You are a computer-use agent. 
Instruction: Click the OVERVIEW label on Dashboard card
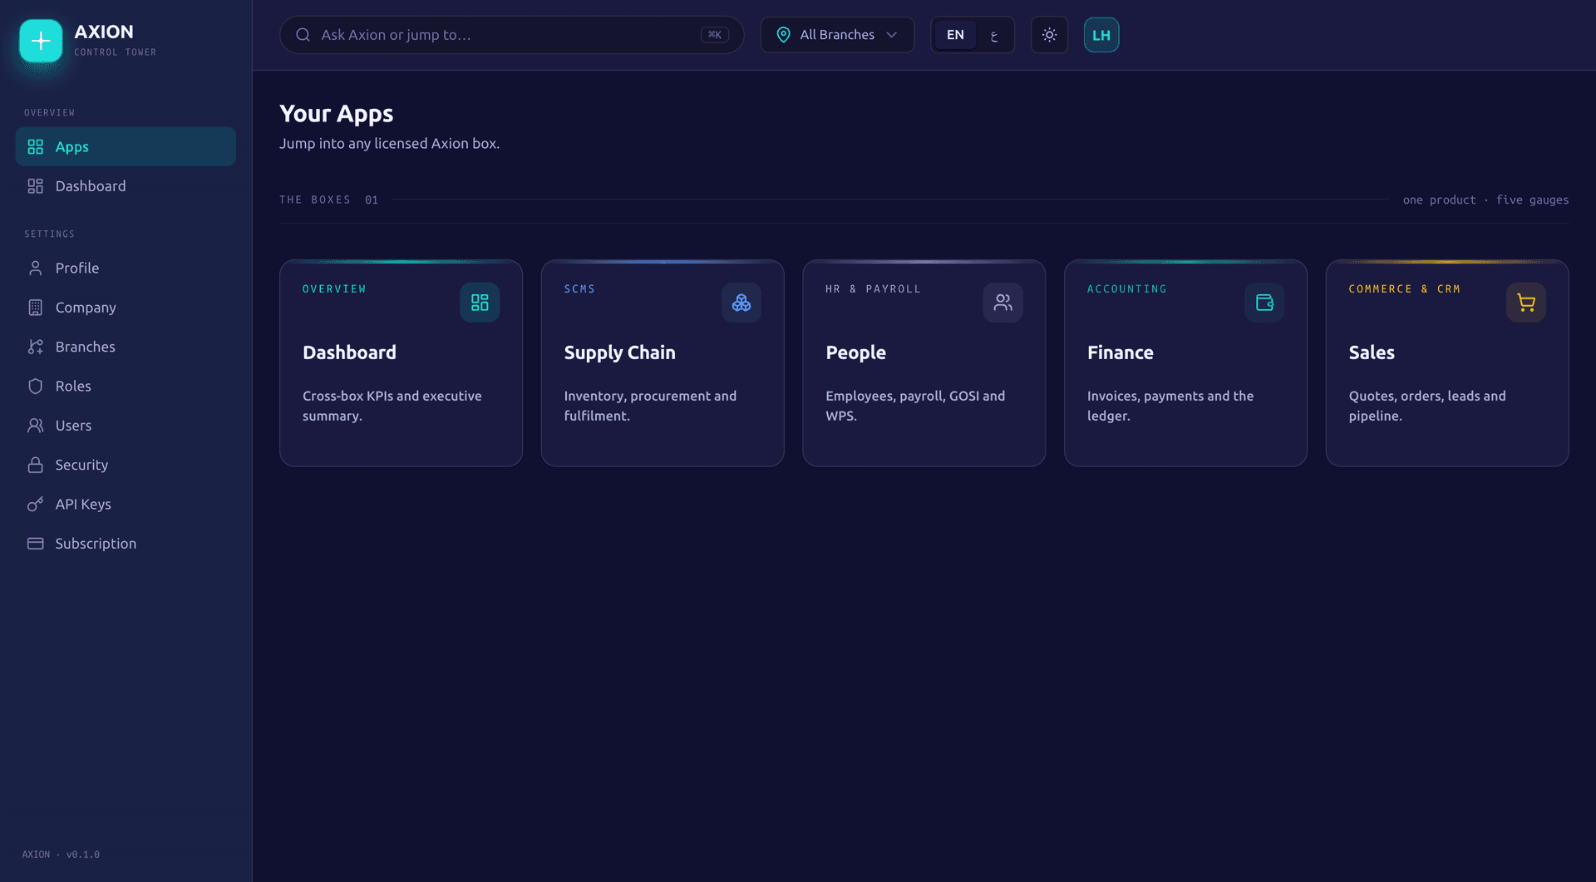click(334, 289)
